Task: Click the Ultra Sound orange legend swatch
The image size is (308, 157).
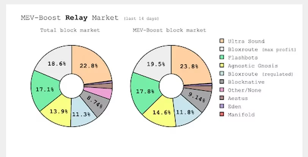Action: point(222,41)
